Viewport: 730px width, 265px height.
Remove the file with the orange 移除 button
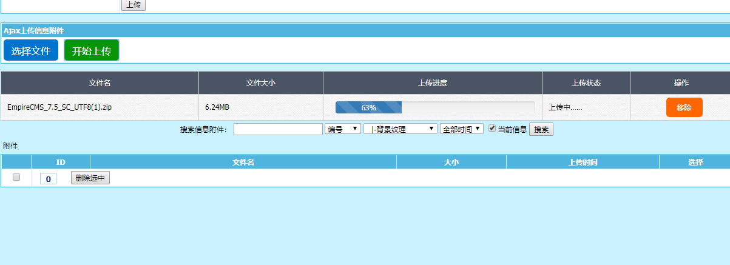(684, 107)
